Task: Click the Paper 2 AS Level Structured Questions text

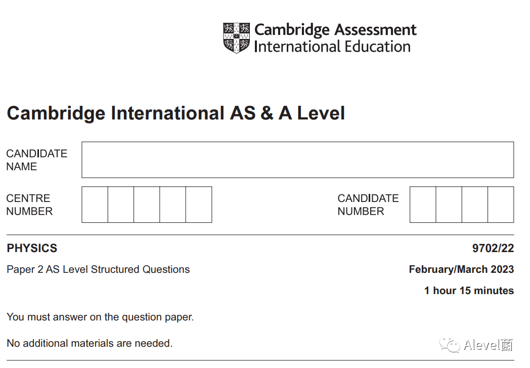Action: [x=98, y=270]
